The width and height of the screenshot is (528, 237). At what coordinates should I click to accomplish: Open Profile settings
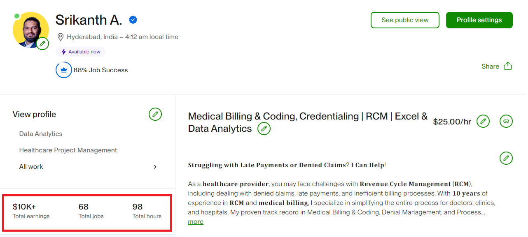click(x=479, y=20)
